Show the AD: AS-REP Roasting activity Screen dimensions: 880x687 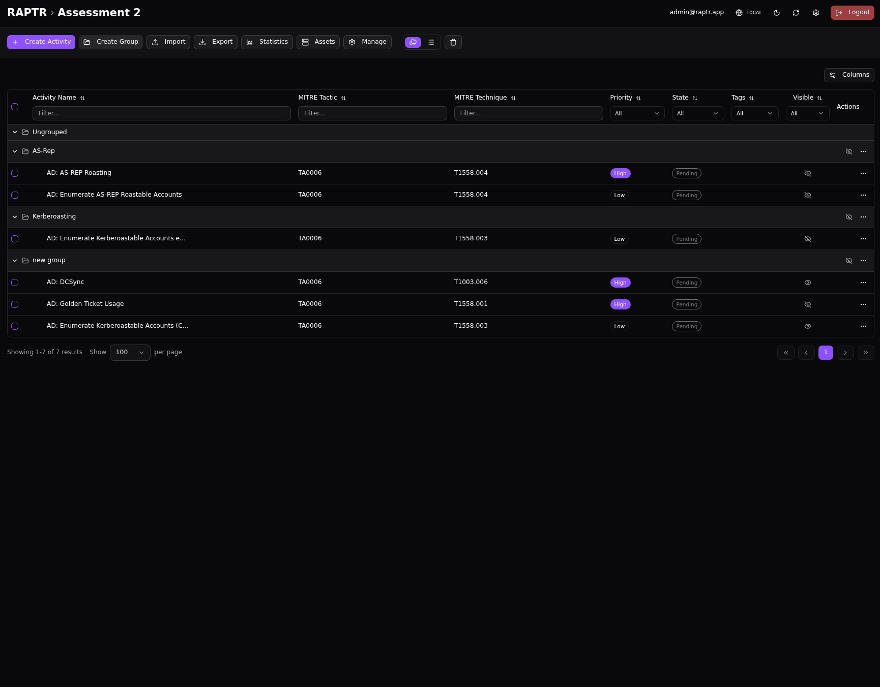pyautogui.click(x=807, y=173)
